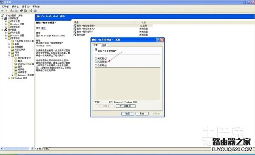Click the Forward arrow toolbar icon
The height and width of the screenshot is (155, 255).
[x=6, y=11]
